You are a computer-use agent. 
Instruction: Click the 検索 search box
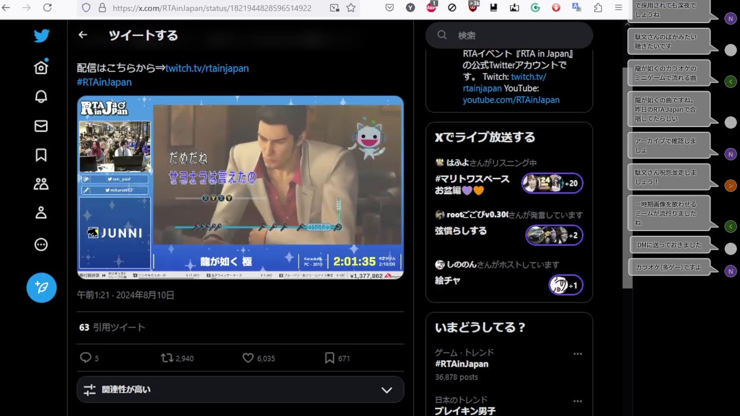pos(509,35)
